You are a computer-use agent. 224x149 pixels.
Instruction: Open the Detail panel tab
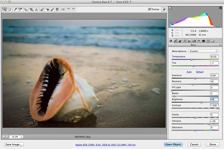180,41
